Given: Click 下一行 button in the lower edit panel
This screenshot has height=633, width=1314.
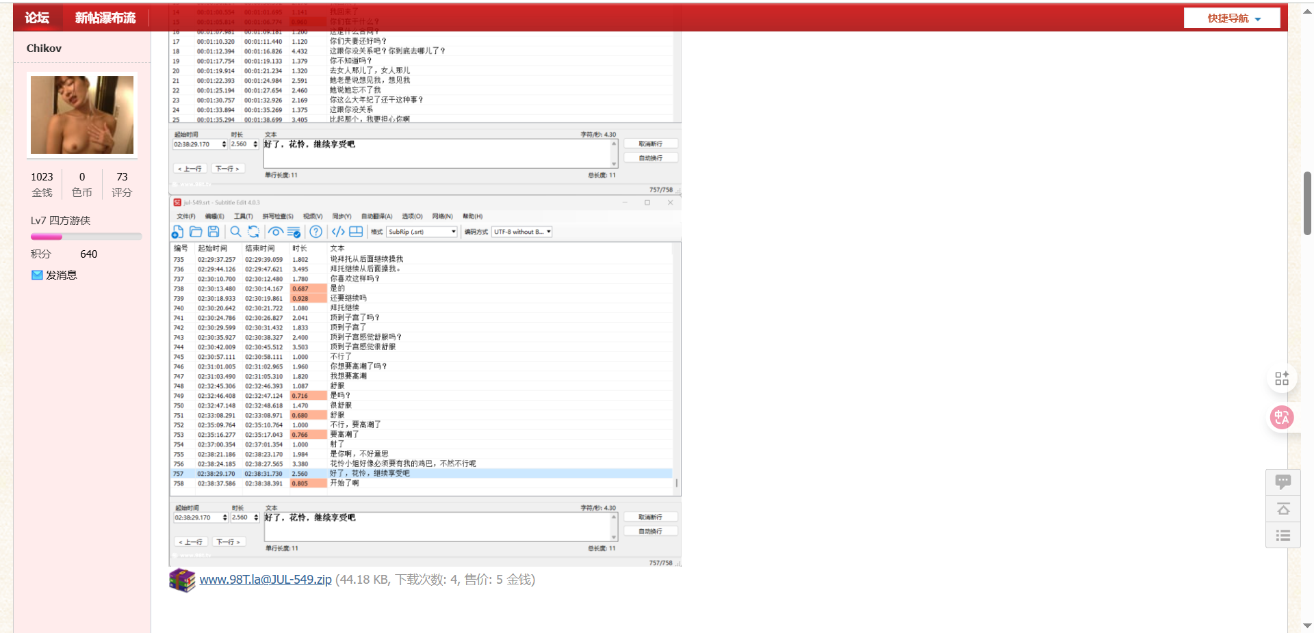Looking at the screenshot, I should 229,541.
